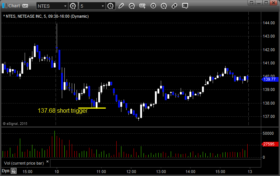The image size is (280, 176).
Task: Click the lock icon next to Dyn
Action: [14, 171]
